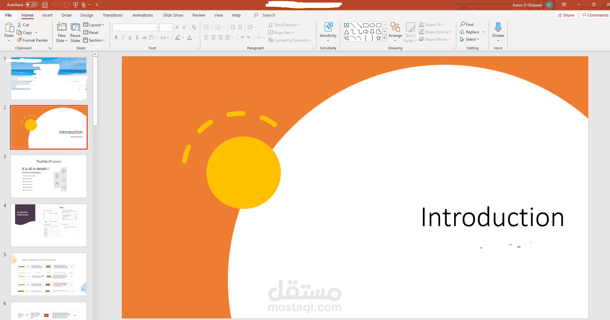Apply bullets to the paragraph
The width and height of the screenshot is (610, 320).
click(x=206, y=27)
